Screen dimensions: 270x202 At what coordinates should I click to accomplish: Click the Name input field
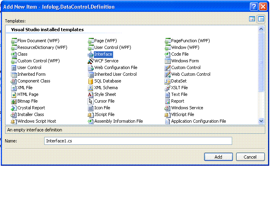(x=138, y=141)
